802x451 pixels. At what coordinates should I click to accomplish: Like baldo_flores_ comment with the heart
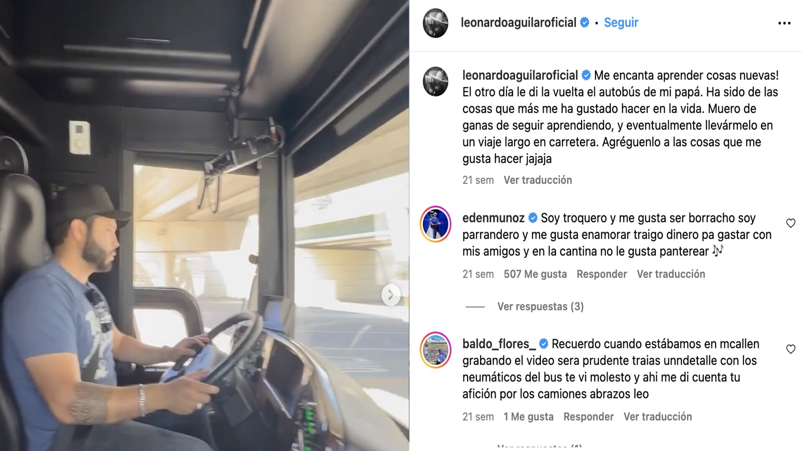point(790,349)
